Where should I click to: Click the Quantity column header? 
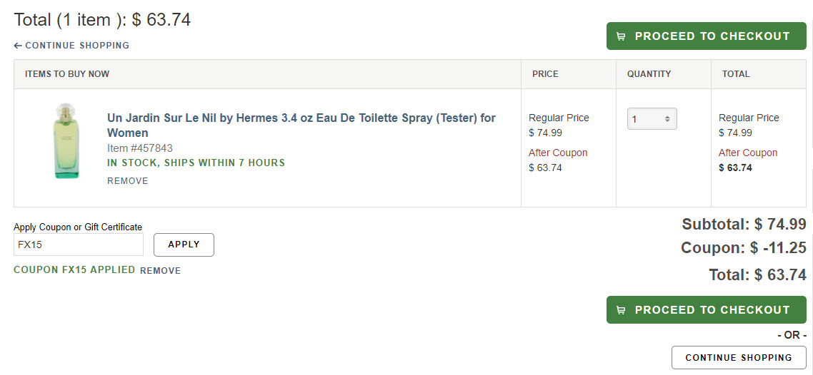tap(649, 74)
